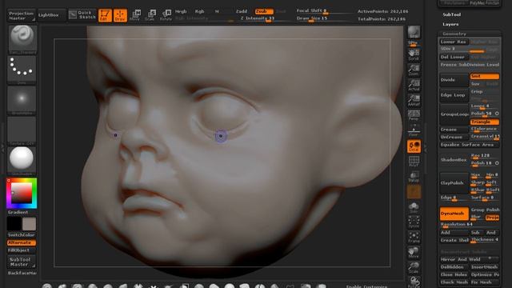Image resolution: width=512 pixels, height=288 pixels.
Task: Enable Zadd sculpt mode
Action: [x=242, y=11]
